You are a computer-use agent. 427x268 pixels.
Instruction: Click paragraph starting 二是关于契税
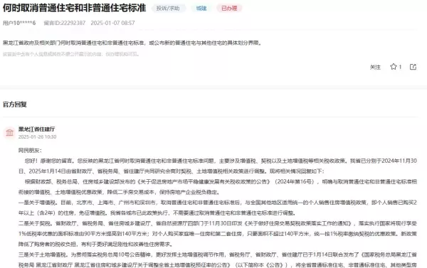coord(218,234)
